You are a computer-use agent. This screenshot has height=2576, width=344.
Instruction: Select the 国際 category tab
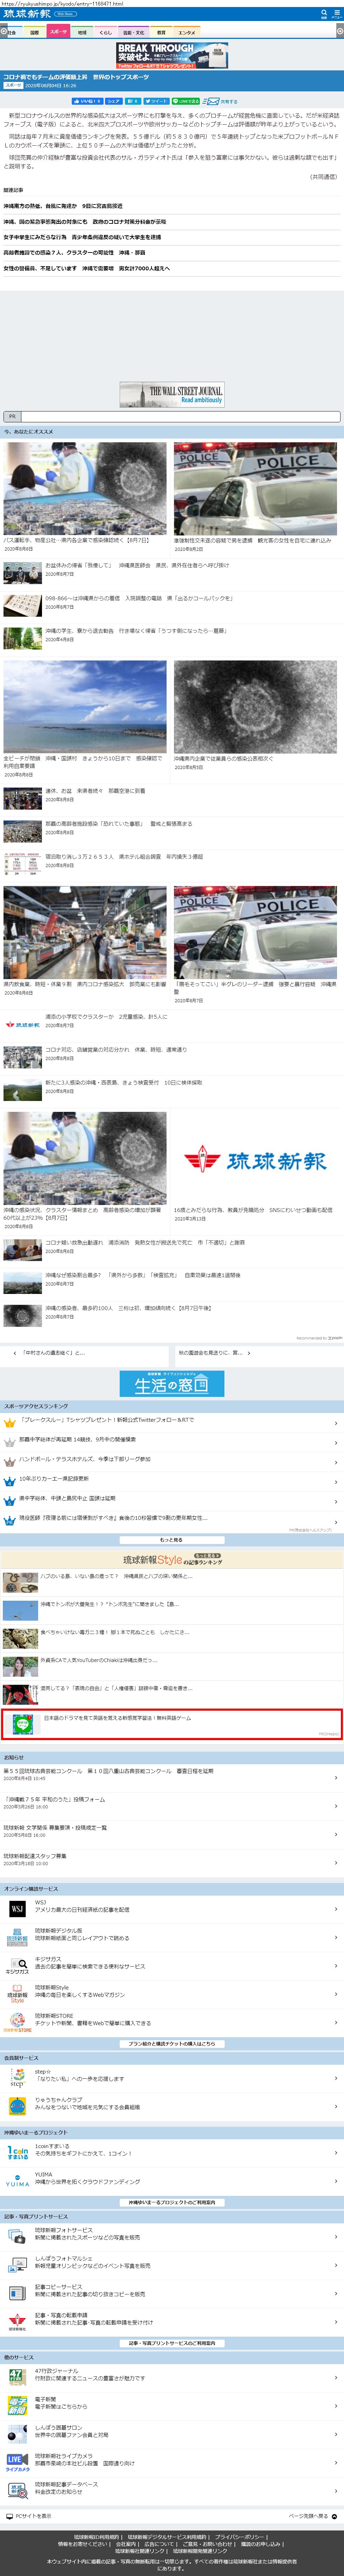[35, 33]
